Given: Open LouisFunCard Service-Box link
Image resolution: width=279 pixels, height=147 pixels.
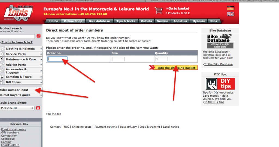Looking at the screenshot, I should 10,145.
